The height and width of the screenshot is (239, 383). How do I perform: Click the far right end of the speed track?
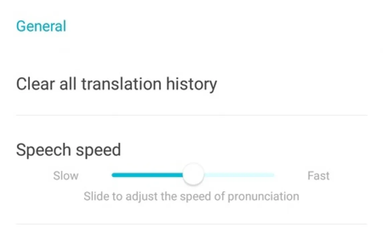click(x=272, y=175)
